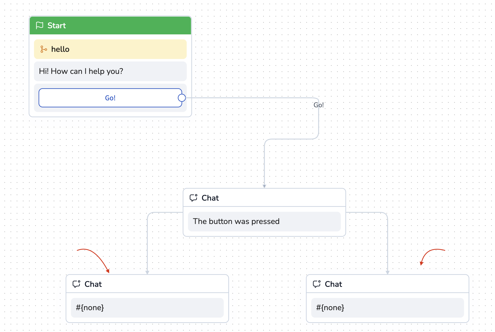Click the Start flag icon

[40, 25]
